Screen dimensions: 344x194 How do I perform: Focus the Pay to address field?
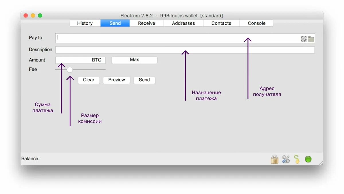click(x=185, y=38)
